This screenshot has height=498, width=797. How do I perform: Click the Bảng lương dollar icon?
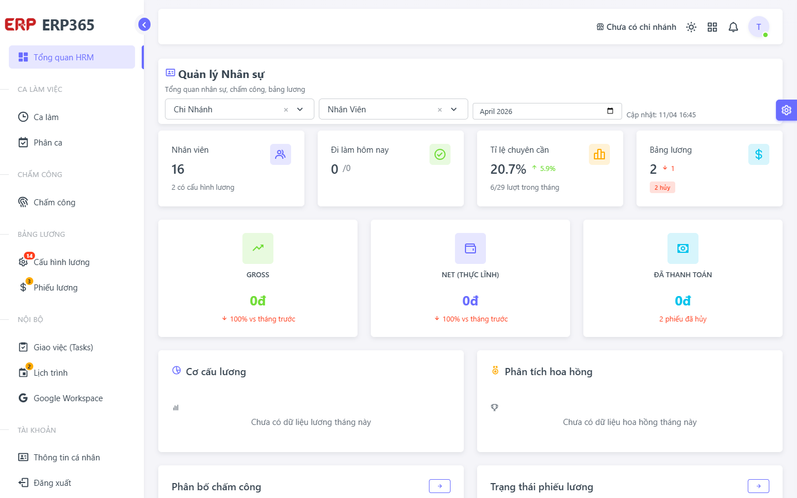[759, 154]
